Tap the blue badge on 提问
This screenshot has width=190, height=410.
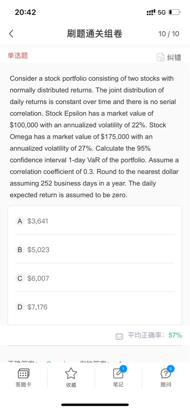(171, 368)
